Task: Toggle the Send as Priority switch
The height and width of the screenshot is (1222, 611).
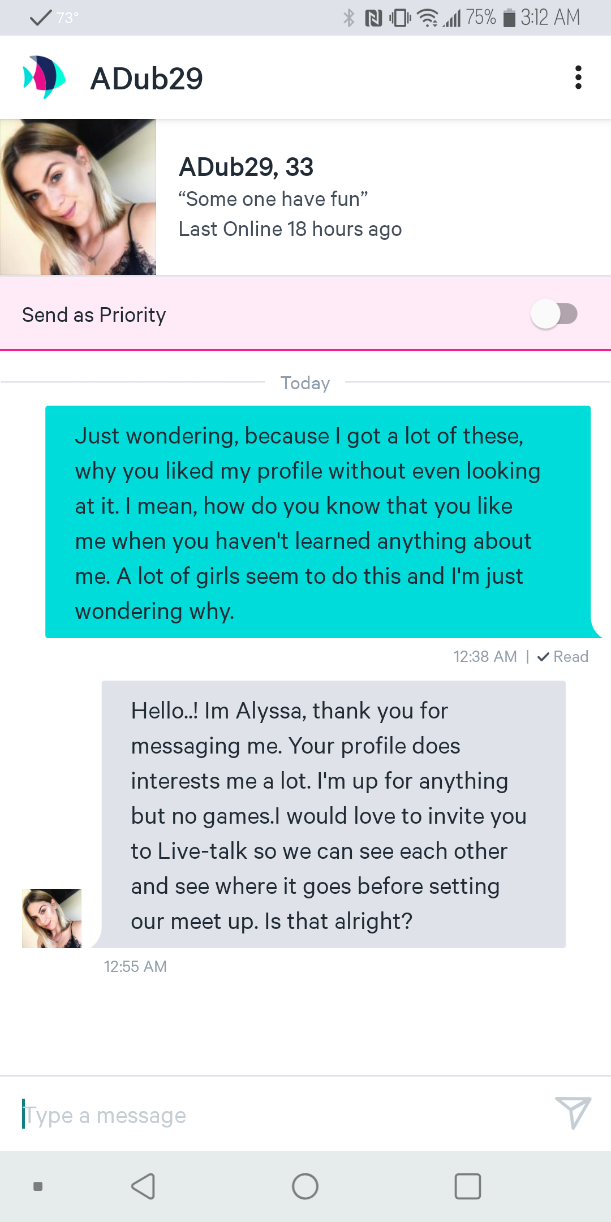Action: [554, 314]
